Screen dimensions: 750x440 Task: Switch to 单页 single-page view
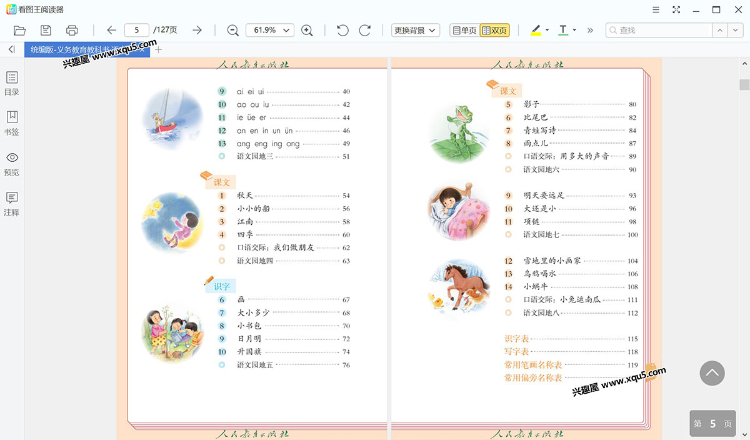(464, 30)
